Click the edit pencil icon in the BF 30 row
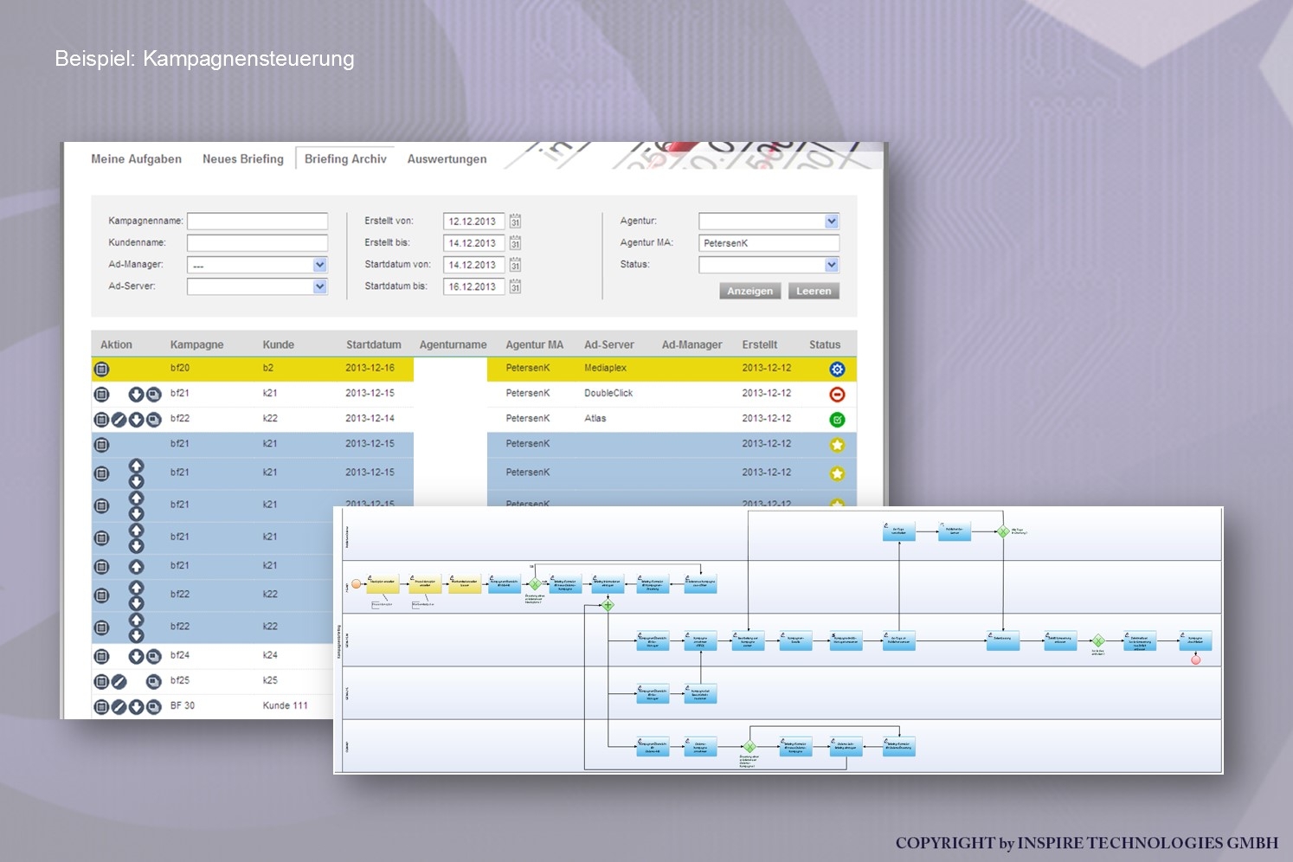The width and height of the screenshot is (1293, 862). [119, 707]
